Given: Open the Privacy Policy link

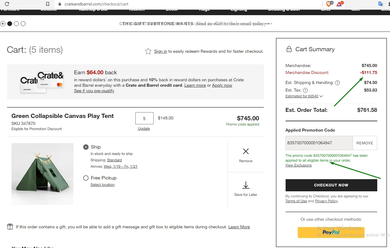Looking at the screenshot, I should (326, 201).
